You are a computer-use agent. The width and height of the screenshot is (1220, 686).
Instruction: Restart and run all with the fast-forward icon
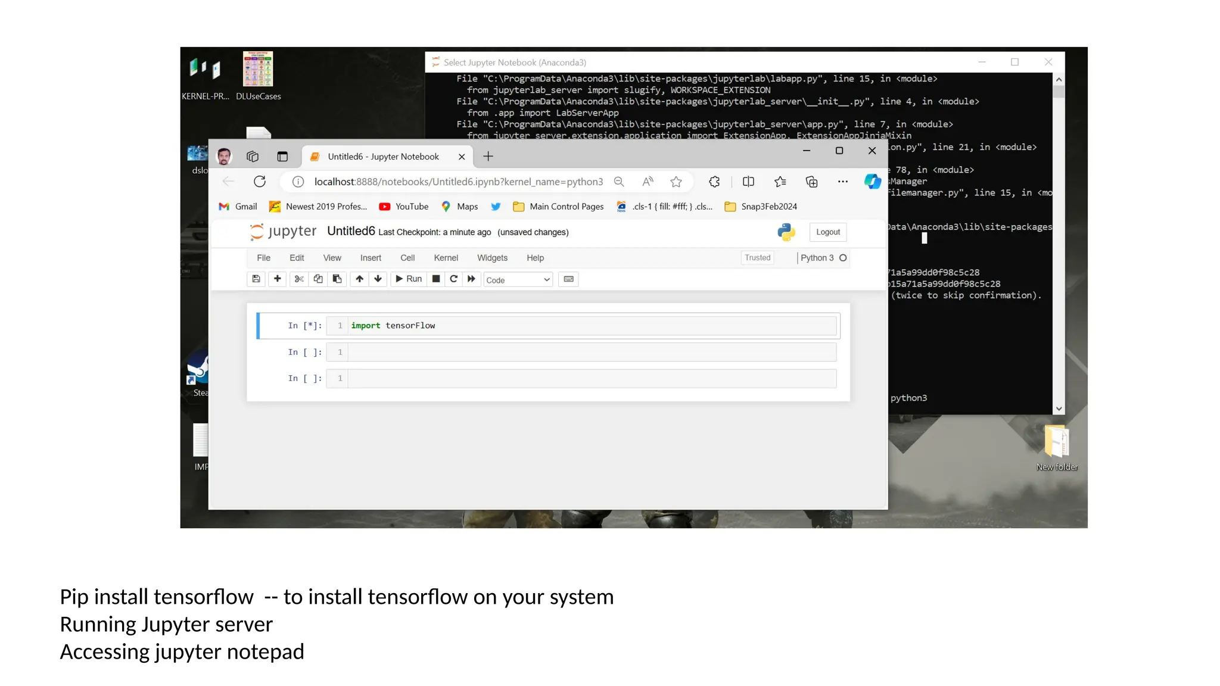(x=471, y=279)
